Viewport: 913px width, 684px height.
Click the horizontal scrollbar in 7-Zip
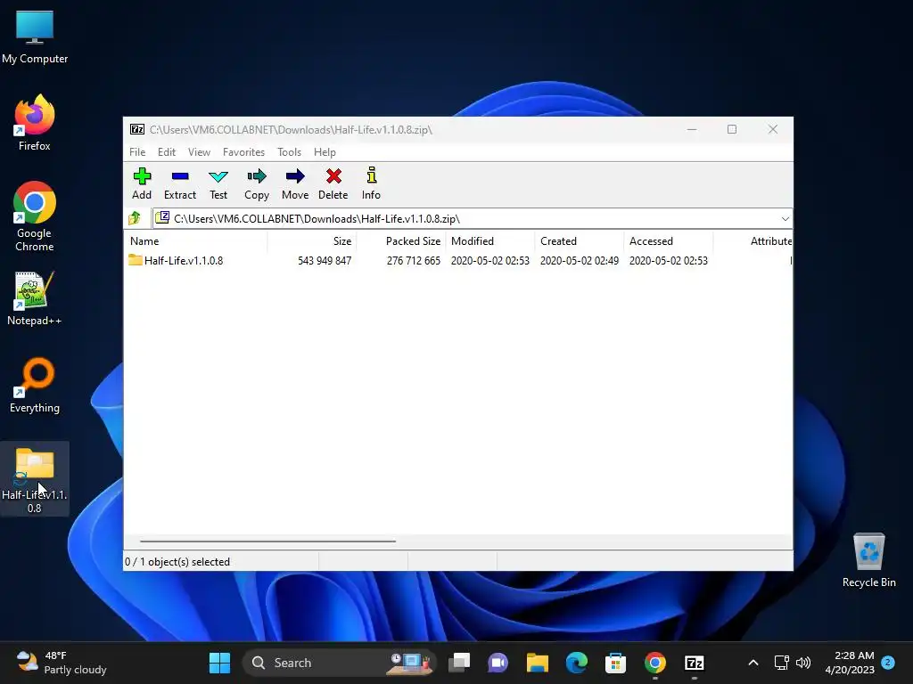tap(267, 541)
